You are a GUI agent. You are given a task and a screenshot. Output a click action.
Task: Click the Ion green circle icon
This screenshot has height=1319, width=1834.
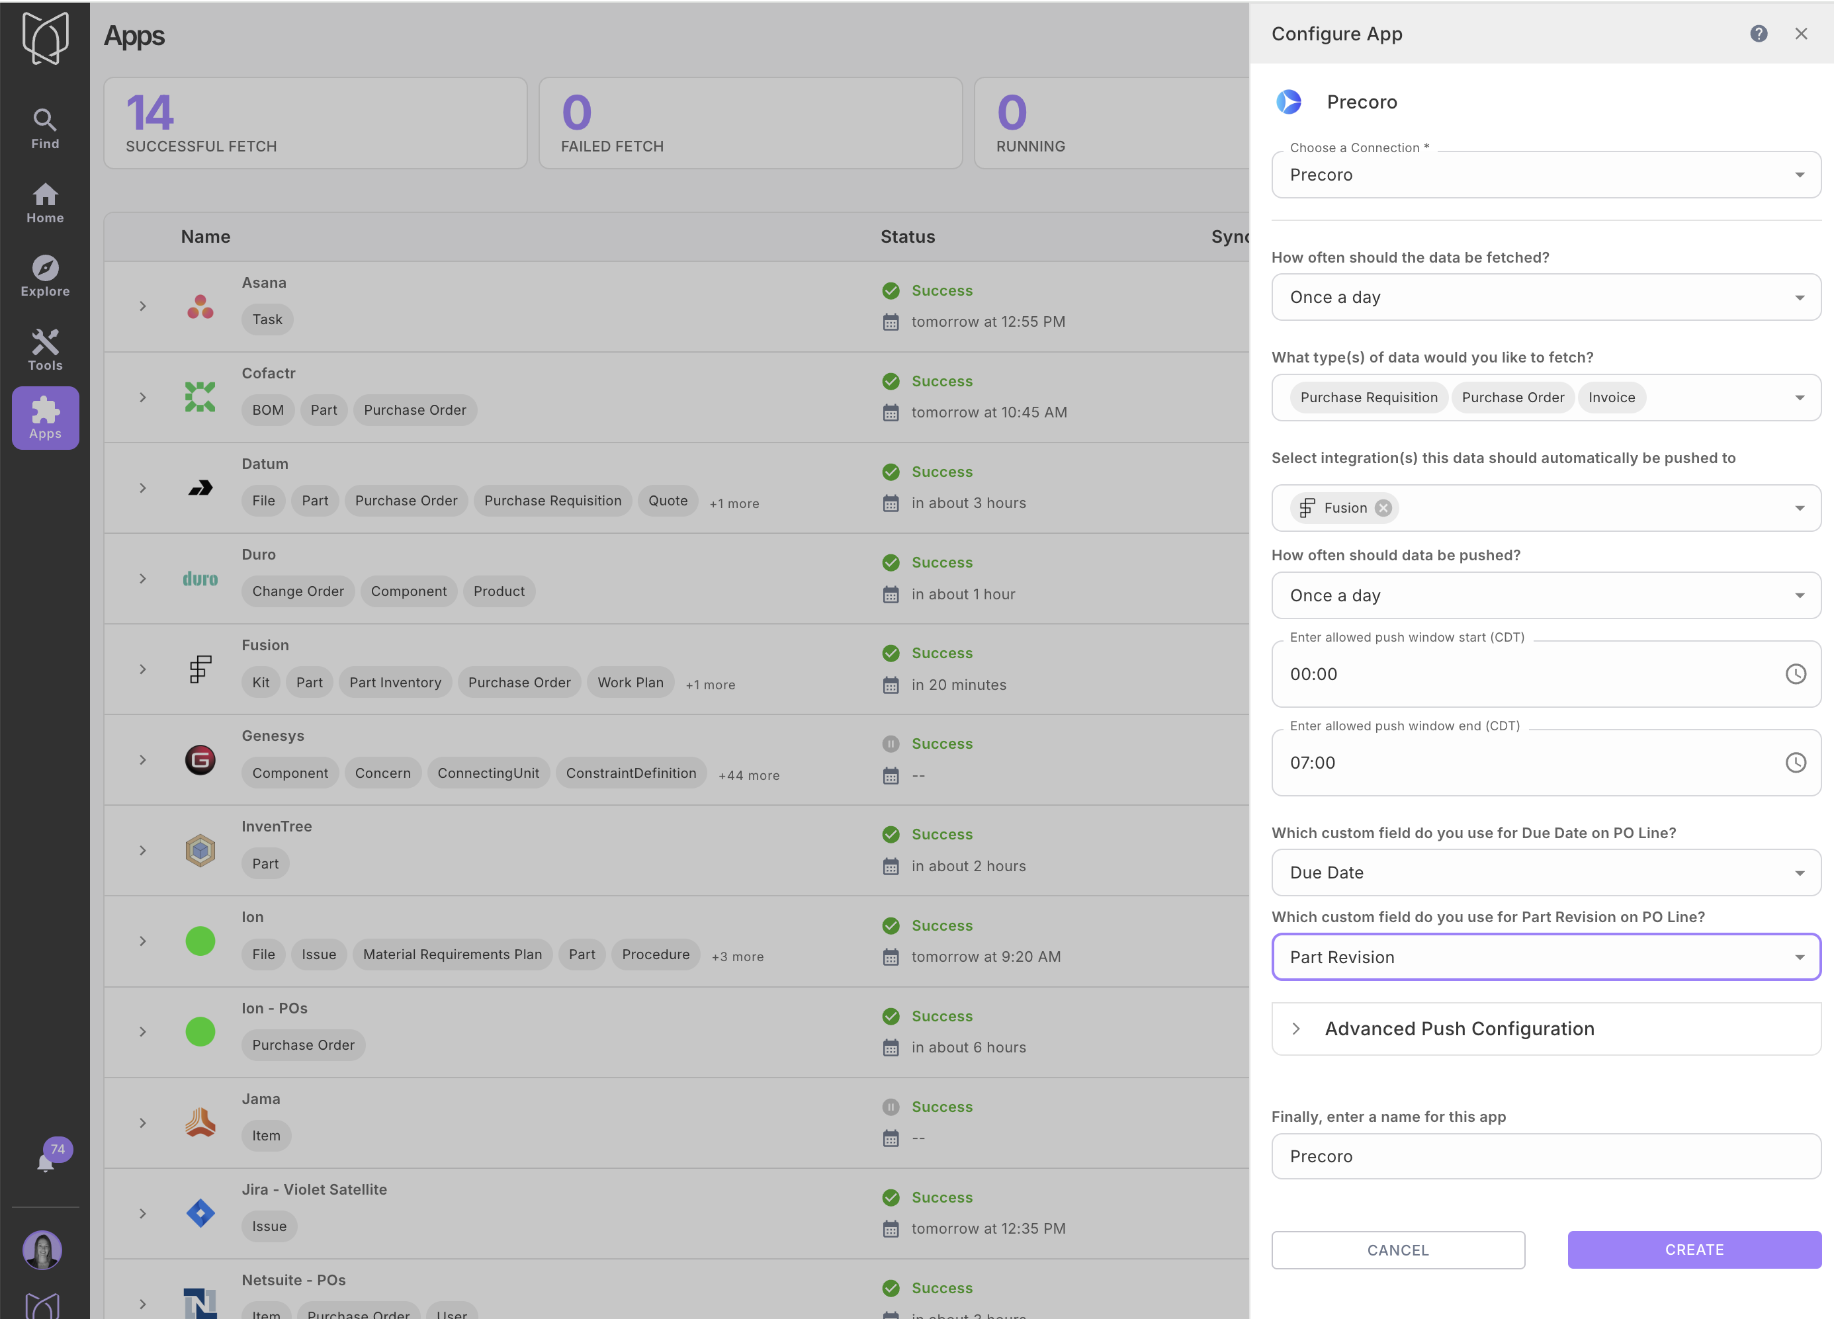click(x=200, y=941)
